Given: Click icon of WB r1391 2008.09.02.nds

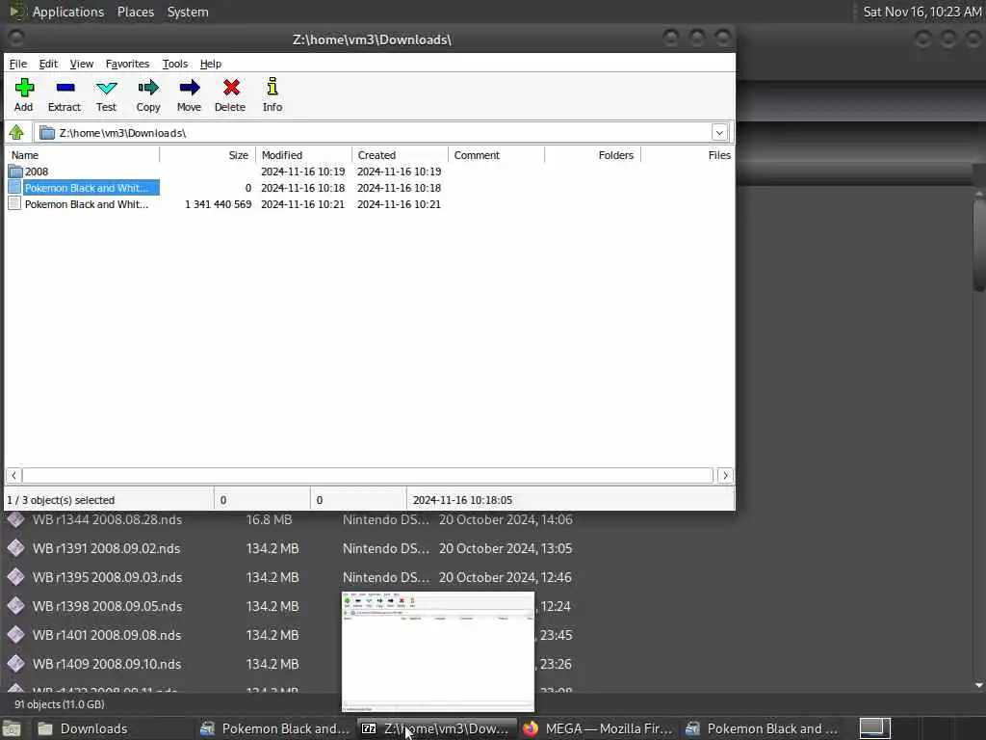Looking at the screenshot, I should [15, 547].
